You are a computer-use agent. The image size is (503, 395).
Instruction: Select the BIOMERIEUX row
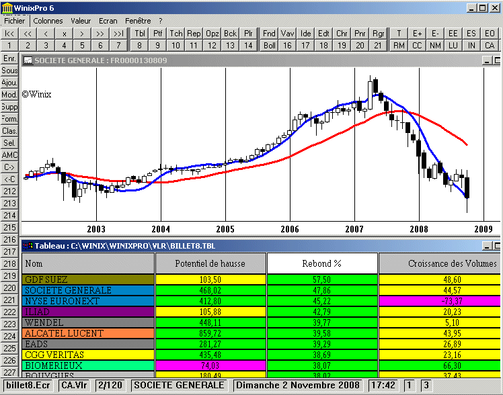coord(88,365)
